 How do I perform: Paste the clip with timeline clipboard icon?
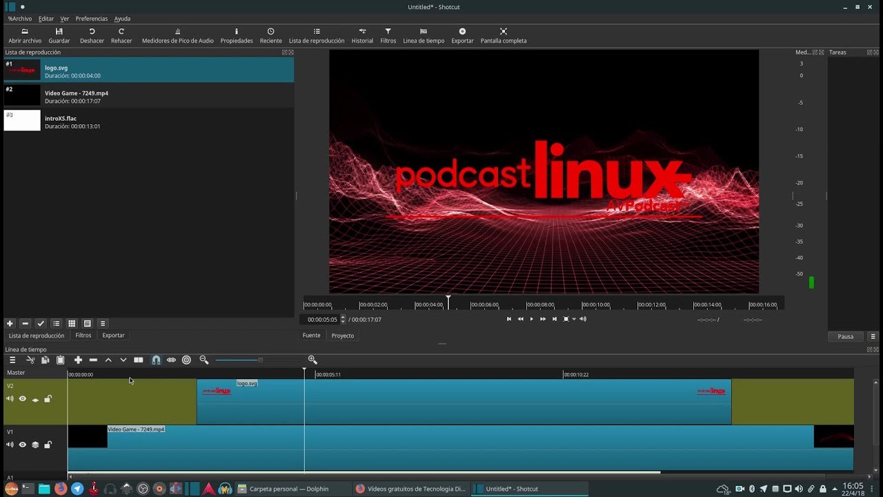(x=61, y=360)
